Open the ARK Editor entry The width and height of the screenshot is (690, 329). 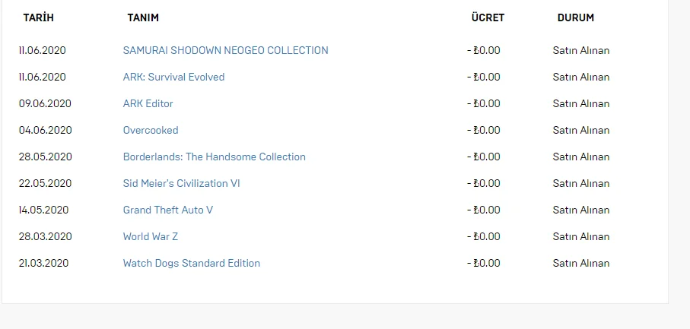tap(148, 103)
